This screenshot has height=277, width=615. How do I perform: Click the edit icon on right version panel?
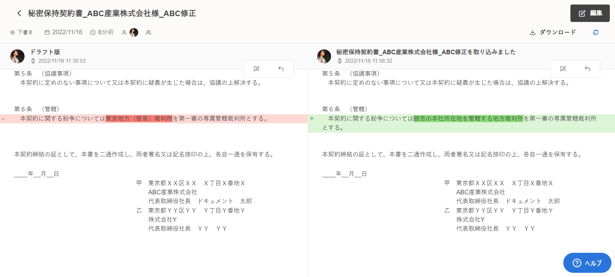click(563, 69)
